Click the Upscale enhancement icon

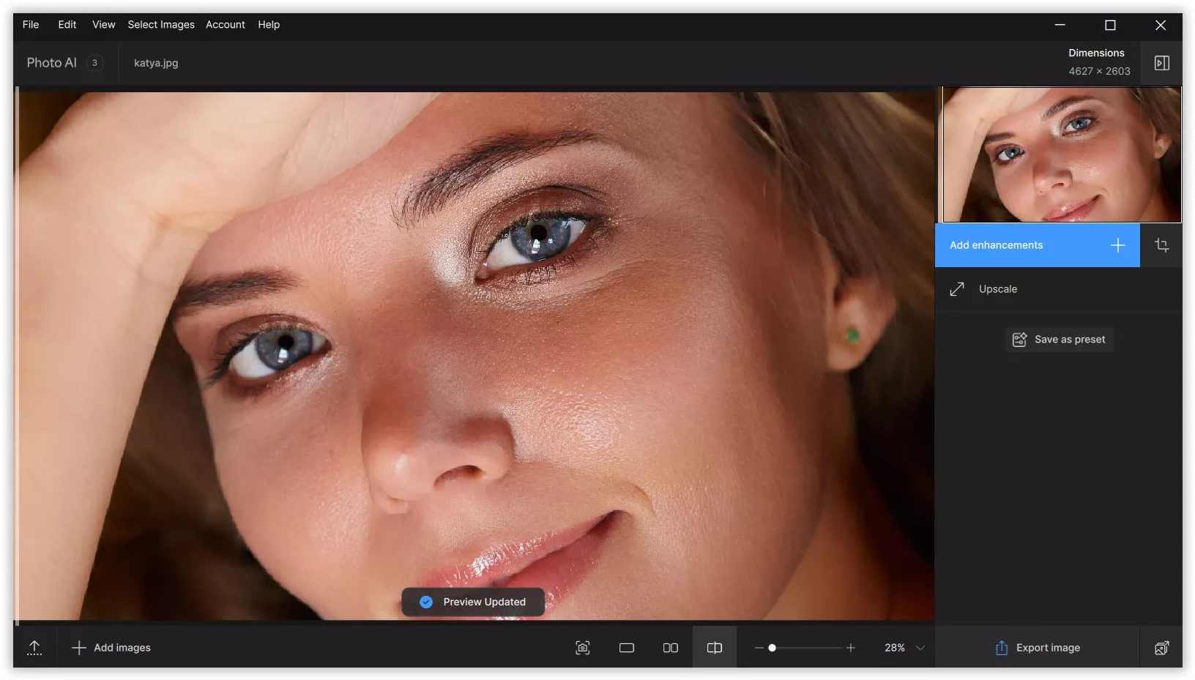pyautogui.click(x=957, y=288)
